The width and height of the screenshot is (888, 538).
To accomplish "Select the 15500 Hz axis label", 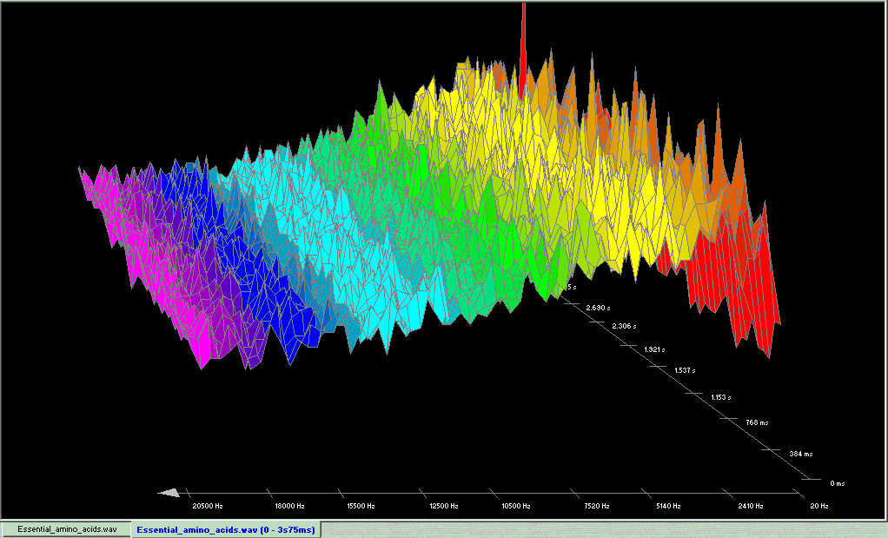I will tap(360, 505).
